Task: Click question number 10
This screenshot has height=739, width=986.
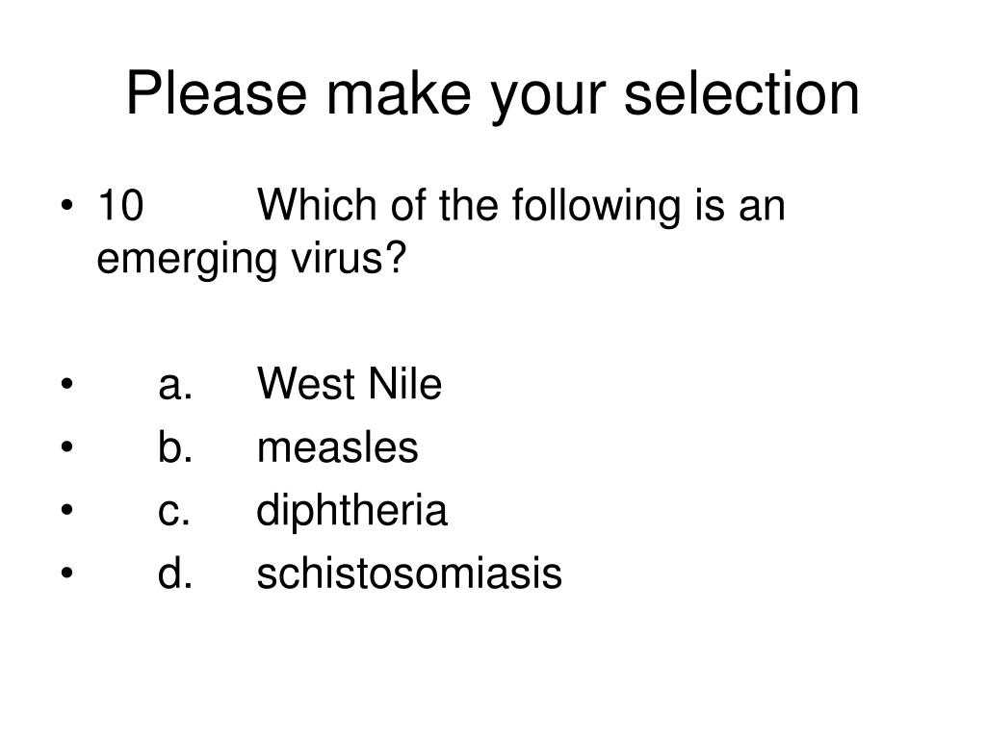Action: point(120,205)
